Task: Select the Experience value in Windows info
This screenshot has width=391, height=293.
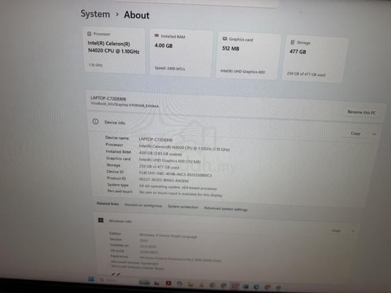Action: [x=180, y=259]
